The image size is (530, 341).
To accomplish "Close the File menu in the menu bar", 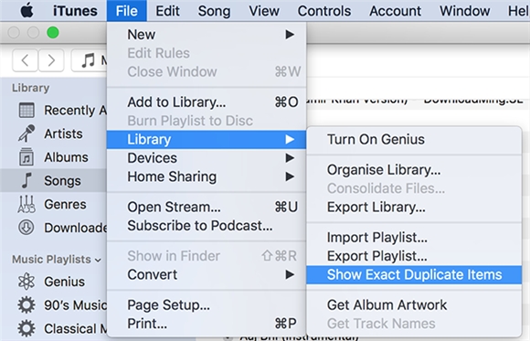I will [x=127, y=11].
